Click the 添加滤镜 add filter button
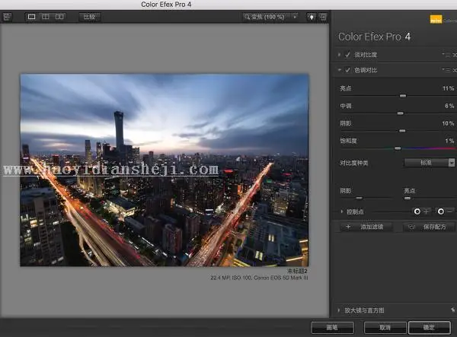This screenshot has width=457, height=337. coord(366,227)
